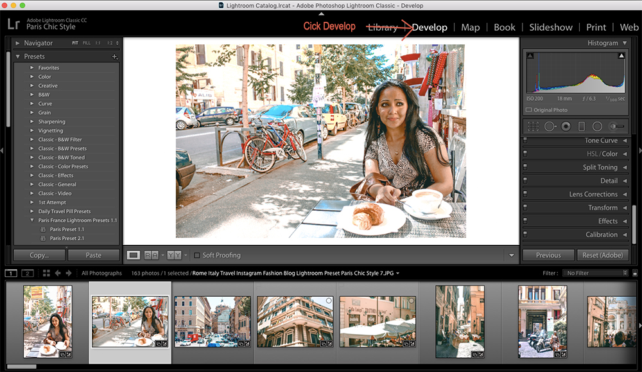The height and width of the screenshot is (372, 642).
Task: Expand the Tone Curve panel
Action: point(625,141)
